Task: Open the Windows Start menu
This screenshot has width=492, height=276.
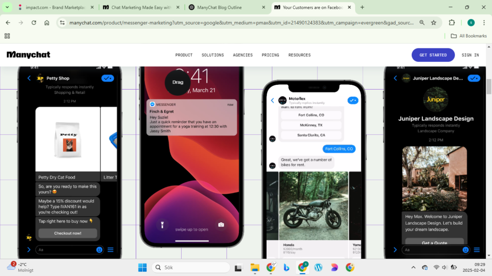Action: (142, 267)
